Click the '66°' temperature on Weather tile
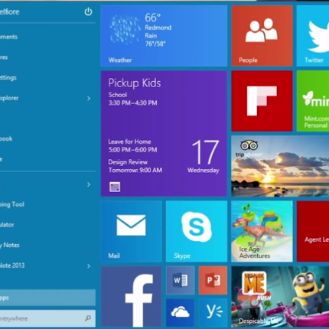Viewport: 329px width, 329px height. pyautogui.click(x=152, y=18)
